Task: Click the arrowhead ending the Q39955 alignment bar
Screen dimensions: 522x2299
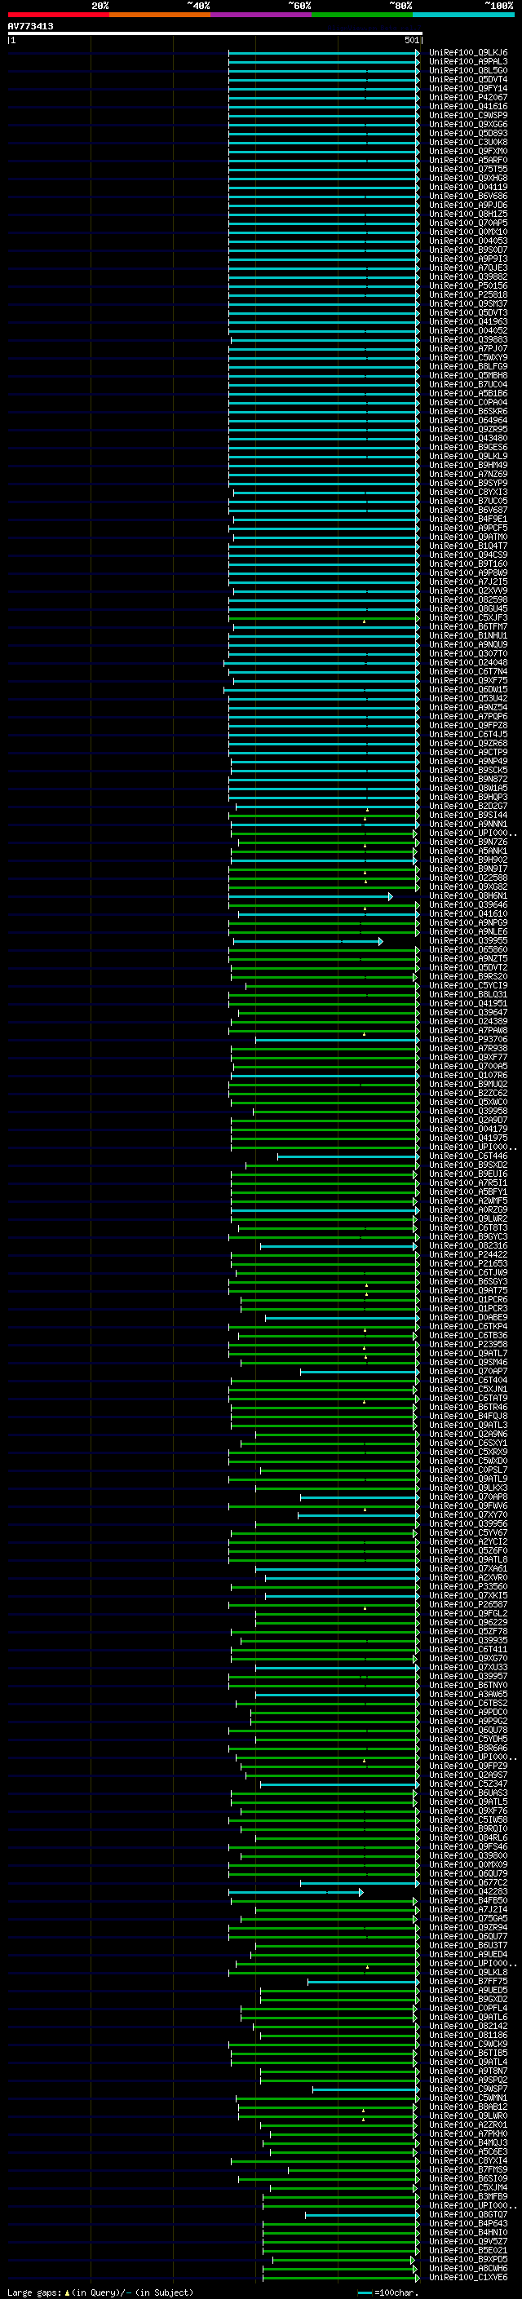Action: click(381, 940)
